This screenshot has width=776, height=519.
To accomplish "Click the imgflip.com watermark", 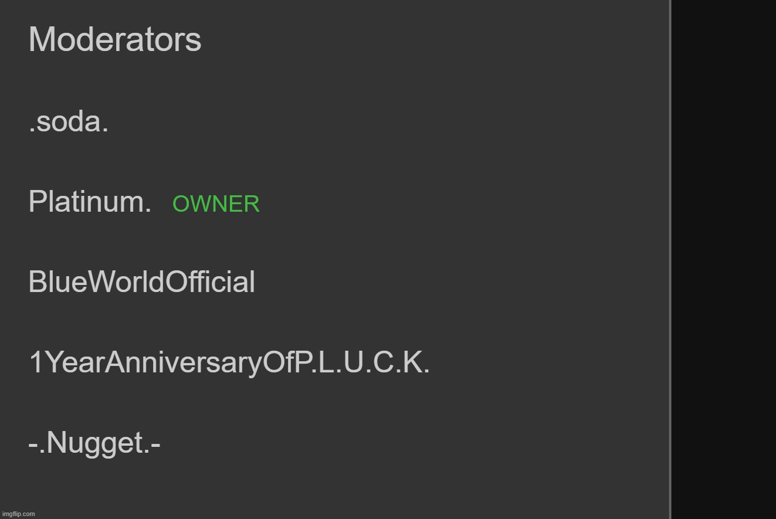I will coord(18,514).
